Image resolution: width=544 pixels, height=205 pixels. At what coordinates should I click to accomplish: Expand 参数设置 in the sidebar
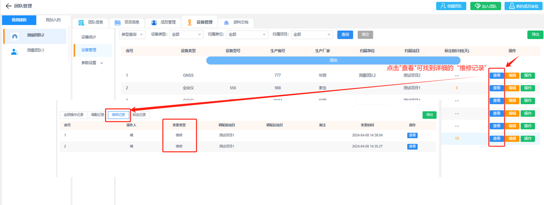tap(92, 63)
